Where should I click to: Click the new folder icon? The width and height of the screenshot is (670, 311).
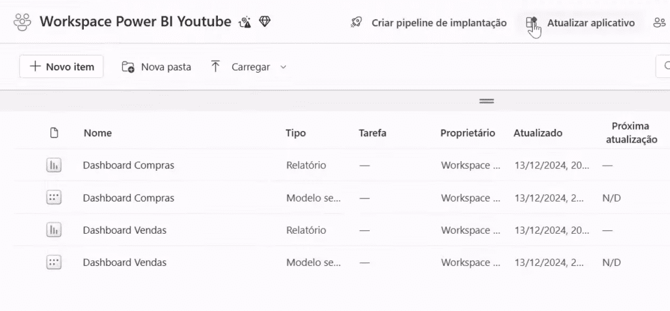pos(128,67)
